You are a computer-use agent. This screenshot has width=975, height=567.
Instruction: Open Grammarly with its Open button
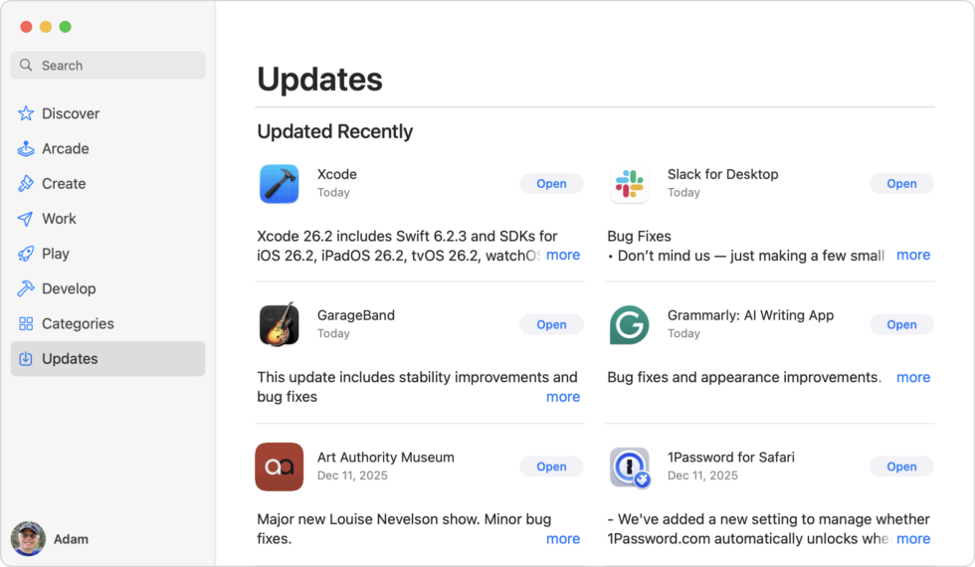(x=901, y=324)
